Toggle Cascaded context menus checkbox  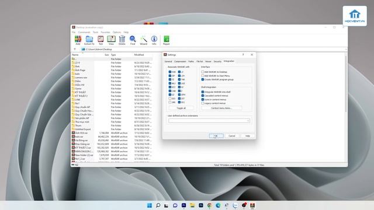pyautogui.click(x=203, y=96)
